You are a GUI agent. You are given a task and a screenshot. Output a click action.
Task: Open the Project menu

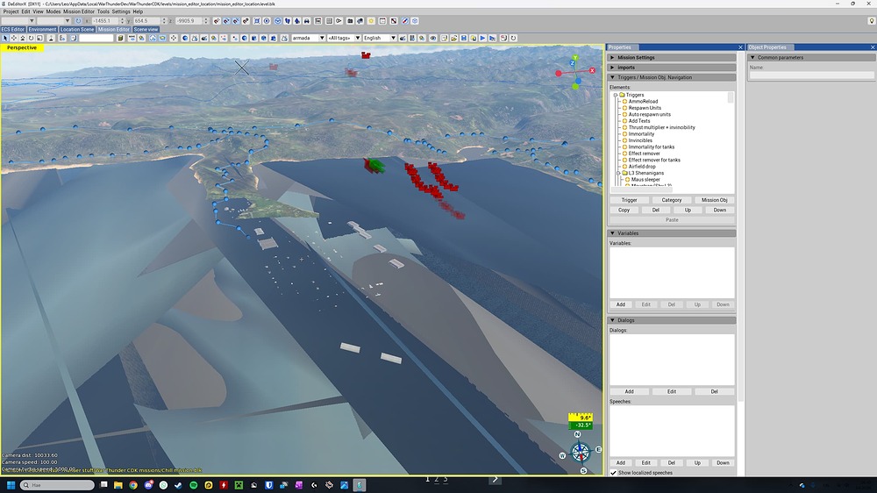pyautogui.click(x=11, y=11)
